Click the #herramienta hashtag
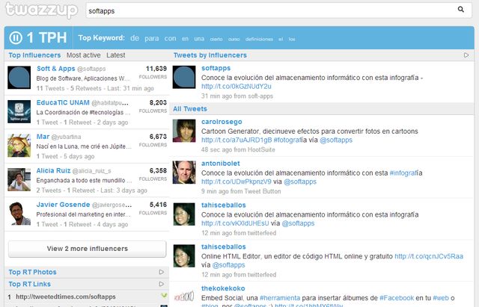This screenshot has width=479, height=307. pos(280,298)
